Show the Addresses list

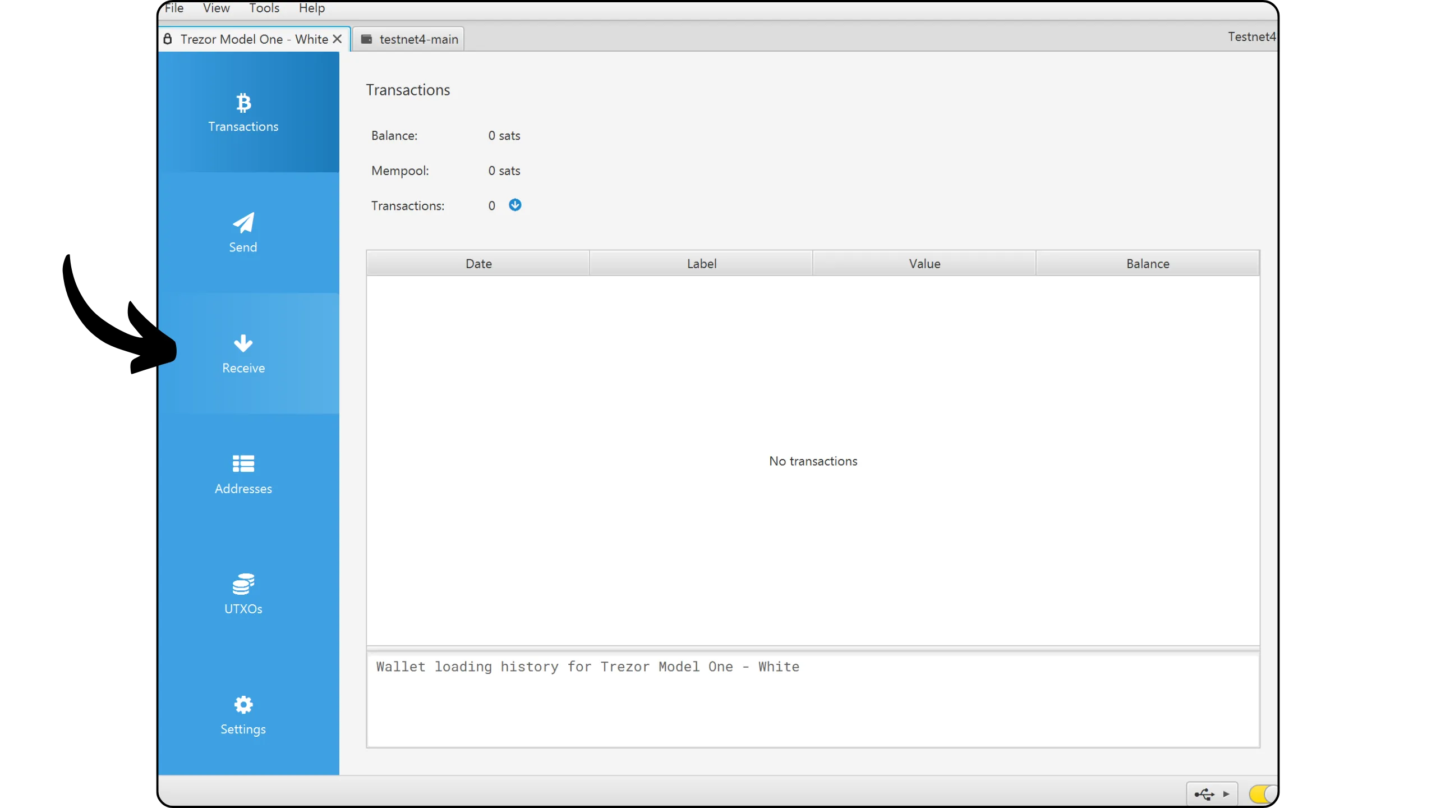tap(243, 474)
